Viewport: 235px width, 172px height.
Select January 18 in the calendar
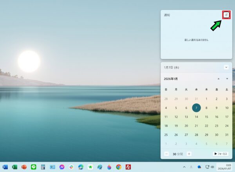click(x=166, y=126)
